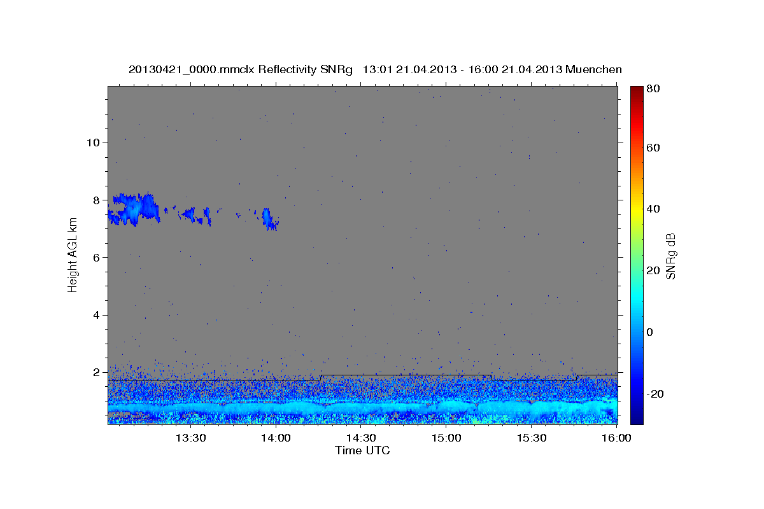Click the height tick label 2
Screen dimensions: 764x509
coord(97,372)
